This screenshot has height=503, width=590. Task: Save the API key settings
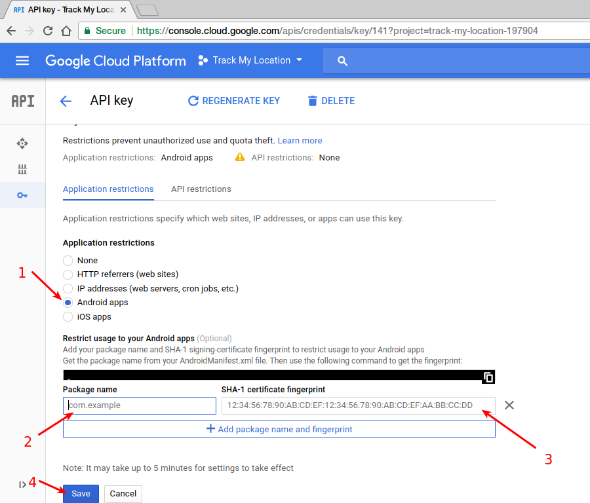point(81,494)
